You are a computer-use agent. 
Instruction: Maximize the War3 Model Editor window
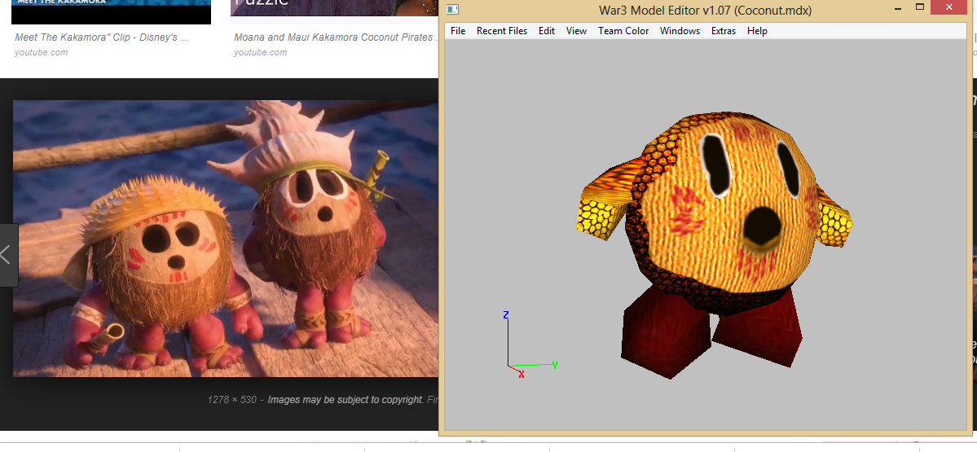(x=920, y=7)
